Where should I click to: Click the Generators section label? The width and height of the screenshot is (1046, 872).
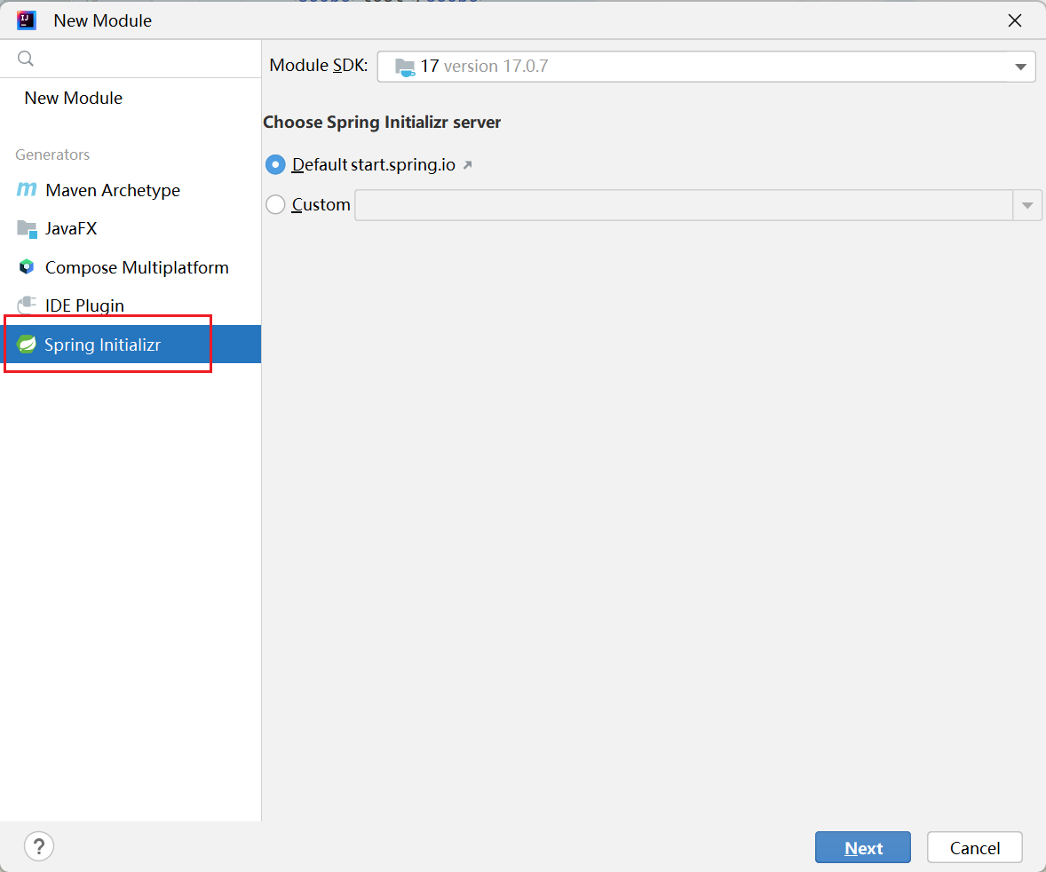pos(52,155)
